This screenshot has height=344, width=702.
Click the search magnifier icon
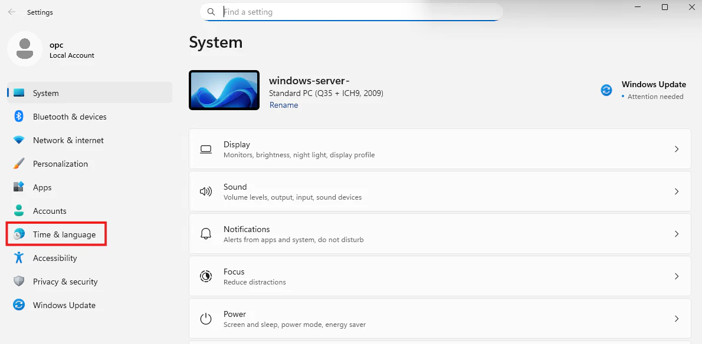pyautogui.click(x=211, y=12)
